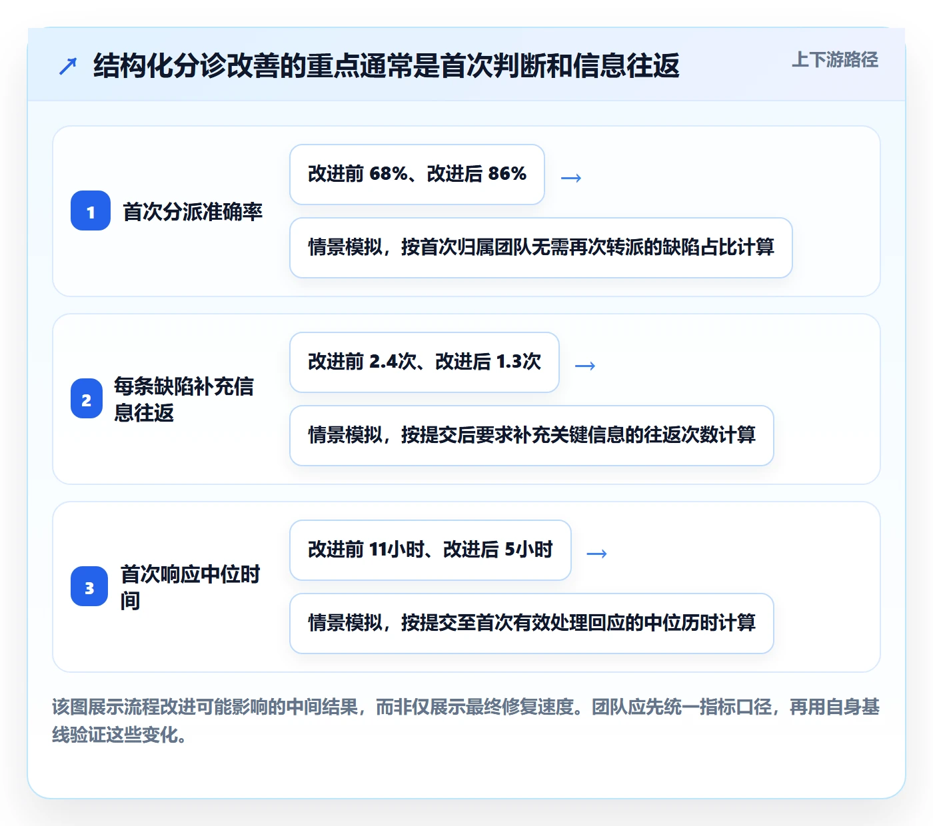Click the box about 补充关键信息的往返次数
This screenshot has width=933, height=826.
click(x=532, y=436)
